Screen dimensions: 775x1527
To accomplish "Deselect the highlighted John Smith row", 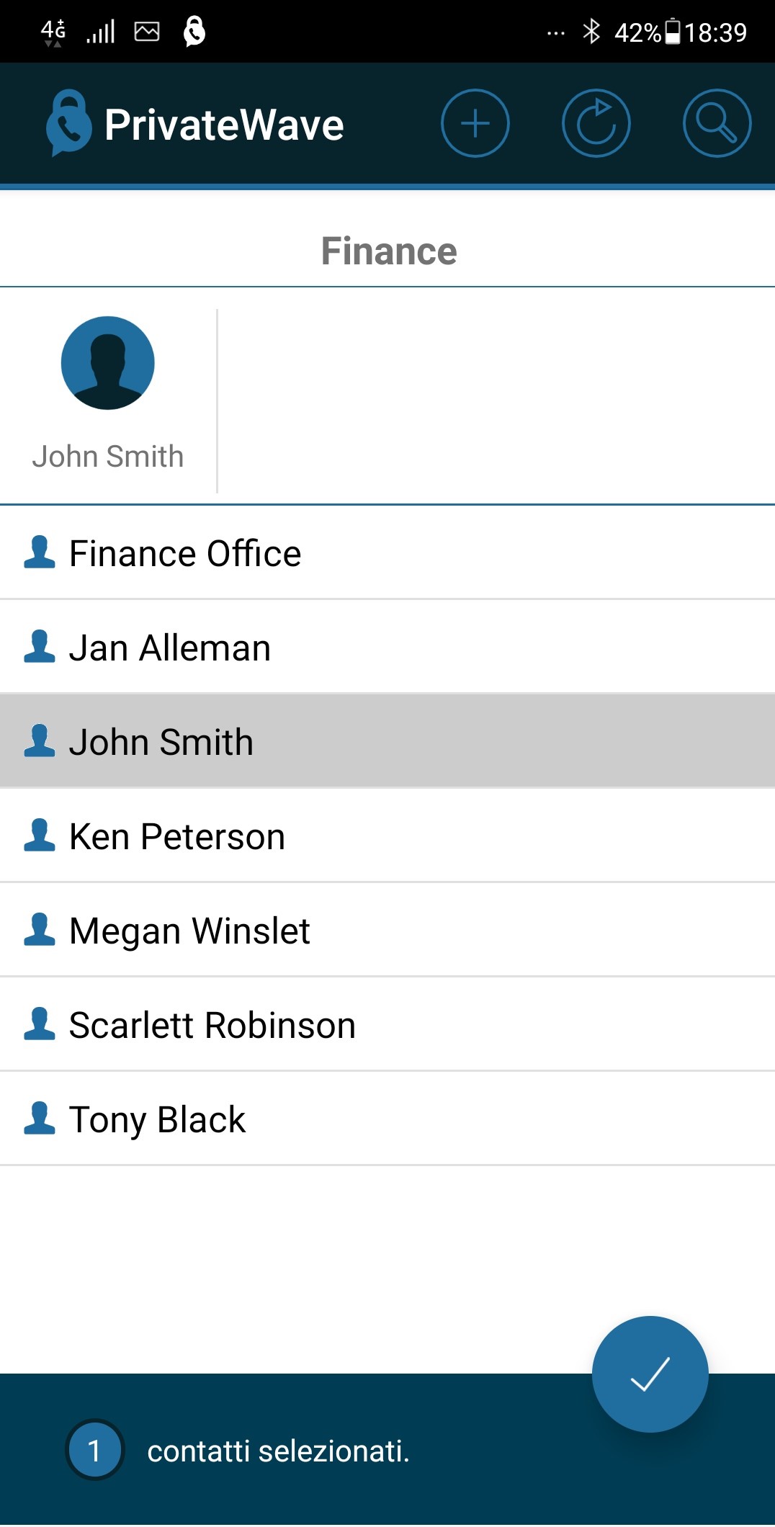I will pyautogui.click(x=387, y=742).
